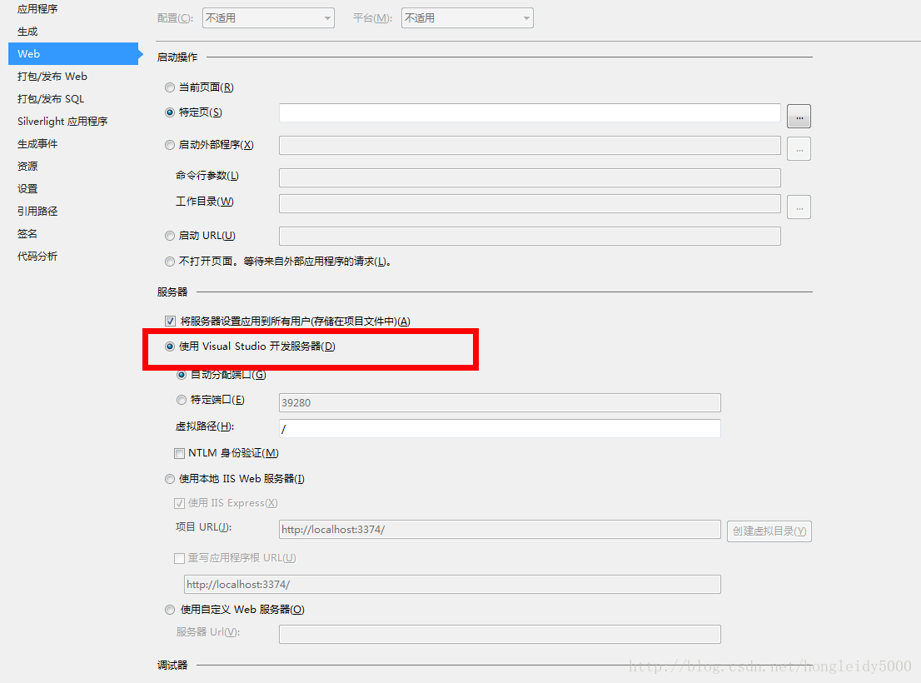Open the 引用路径 tab

(x=37, y=211)
